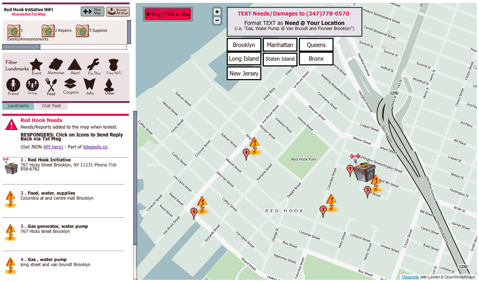Select Red Hook Initiative list entry
The height and width of the screenshot is (282, 479).
point(64,171)
